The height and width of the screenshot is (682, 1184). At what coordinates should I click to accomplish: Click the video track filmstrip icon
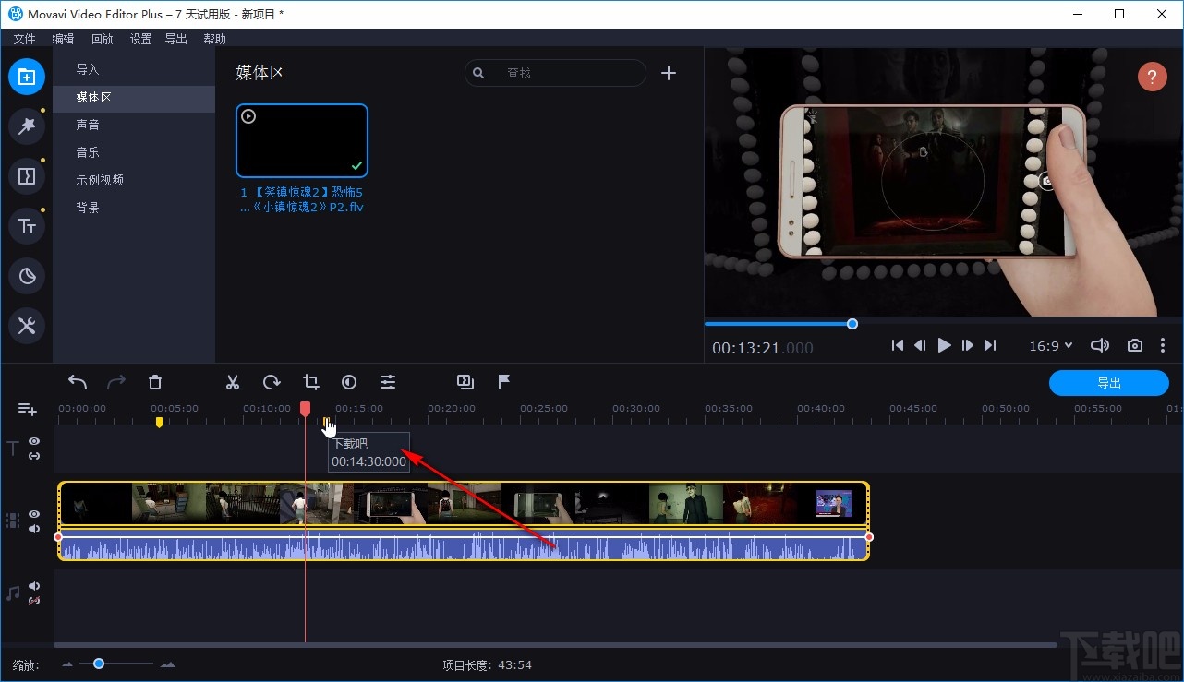13,520
